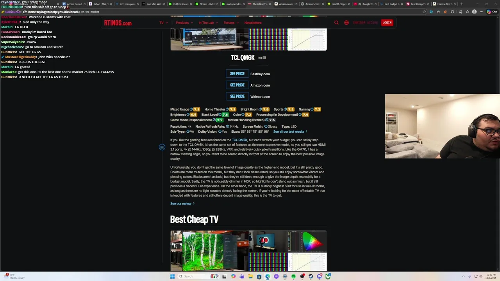Open the Best Cheap TV color gamut chart

[307, 241]
